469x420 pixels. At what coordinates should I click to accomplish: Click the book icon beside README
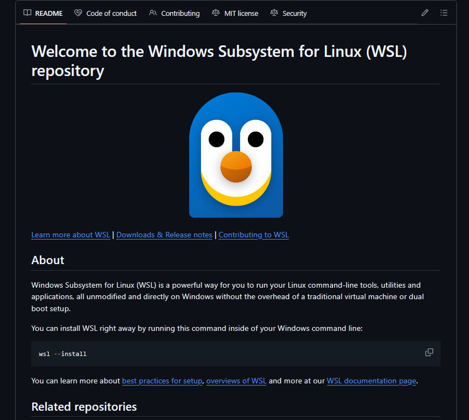(27, 13)
